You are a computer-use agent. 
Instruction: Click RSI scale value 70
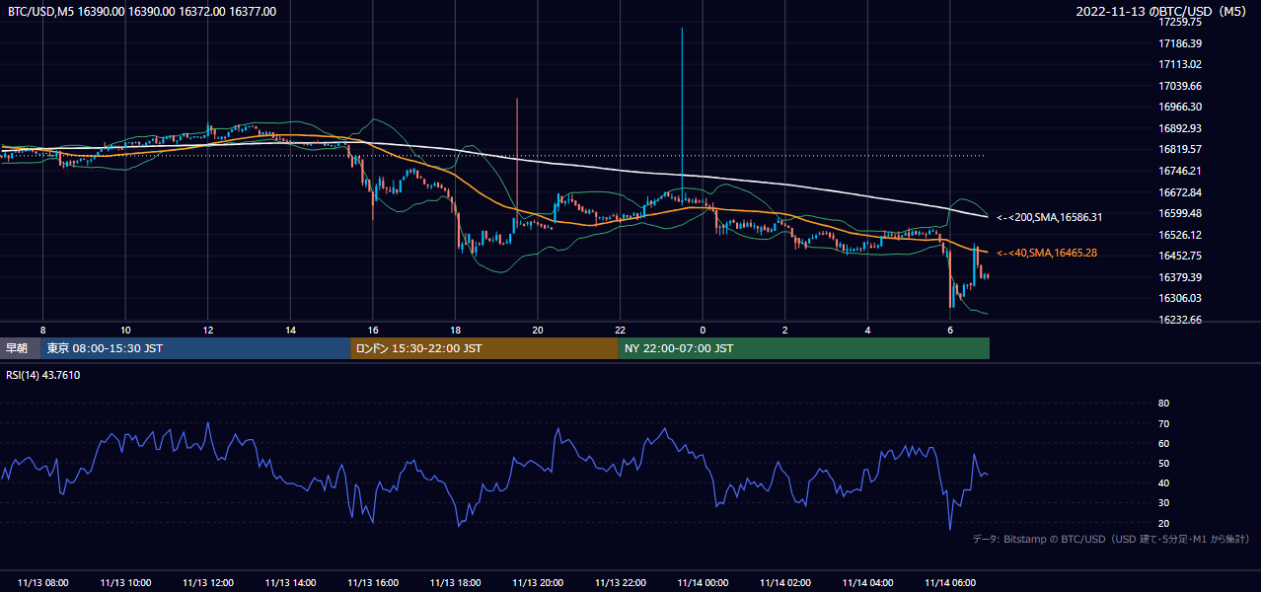click(x=1163, y=423)
